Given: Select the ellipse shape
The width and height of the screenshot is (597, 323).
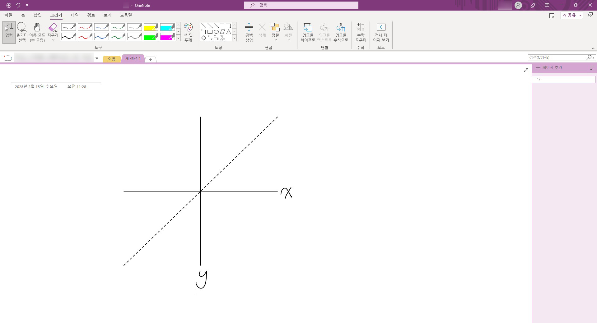Looking at the screenshot, I should [216, 32].
